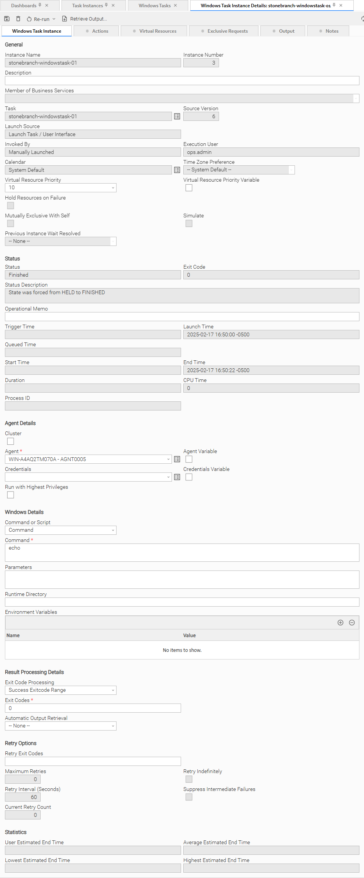364x878 pixels.
Task: Click the Retrieve Output... button
Action: pyautogui.click(x=85, y=19)
